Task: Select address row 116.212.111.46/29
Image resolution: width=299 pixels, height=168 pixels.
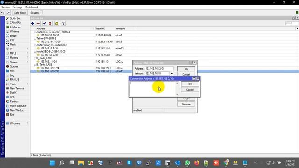Action: 164,42
